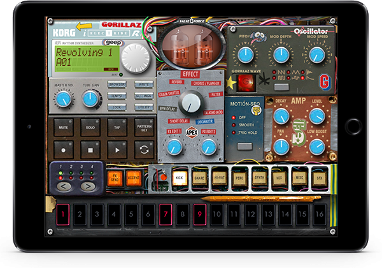Viewport: 382px width, 268px height.
Task: Select the Misc part
Action: click(299, 178)
